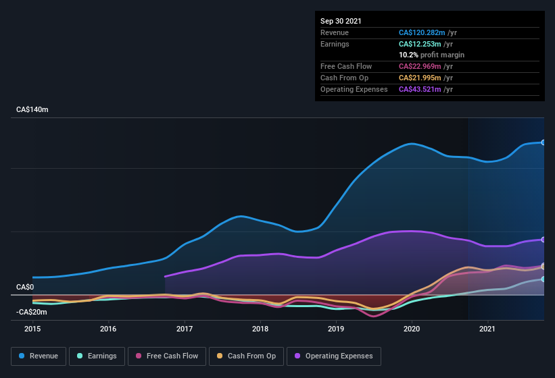This screenshot has height=378, width=555.
Task: Select the 2018 label on the time axis
Action: [260, 329]
